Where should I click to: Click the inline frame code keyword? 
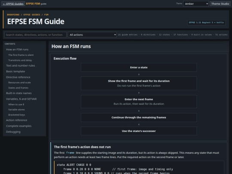(x=70, y=153)
